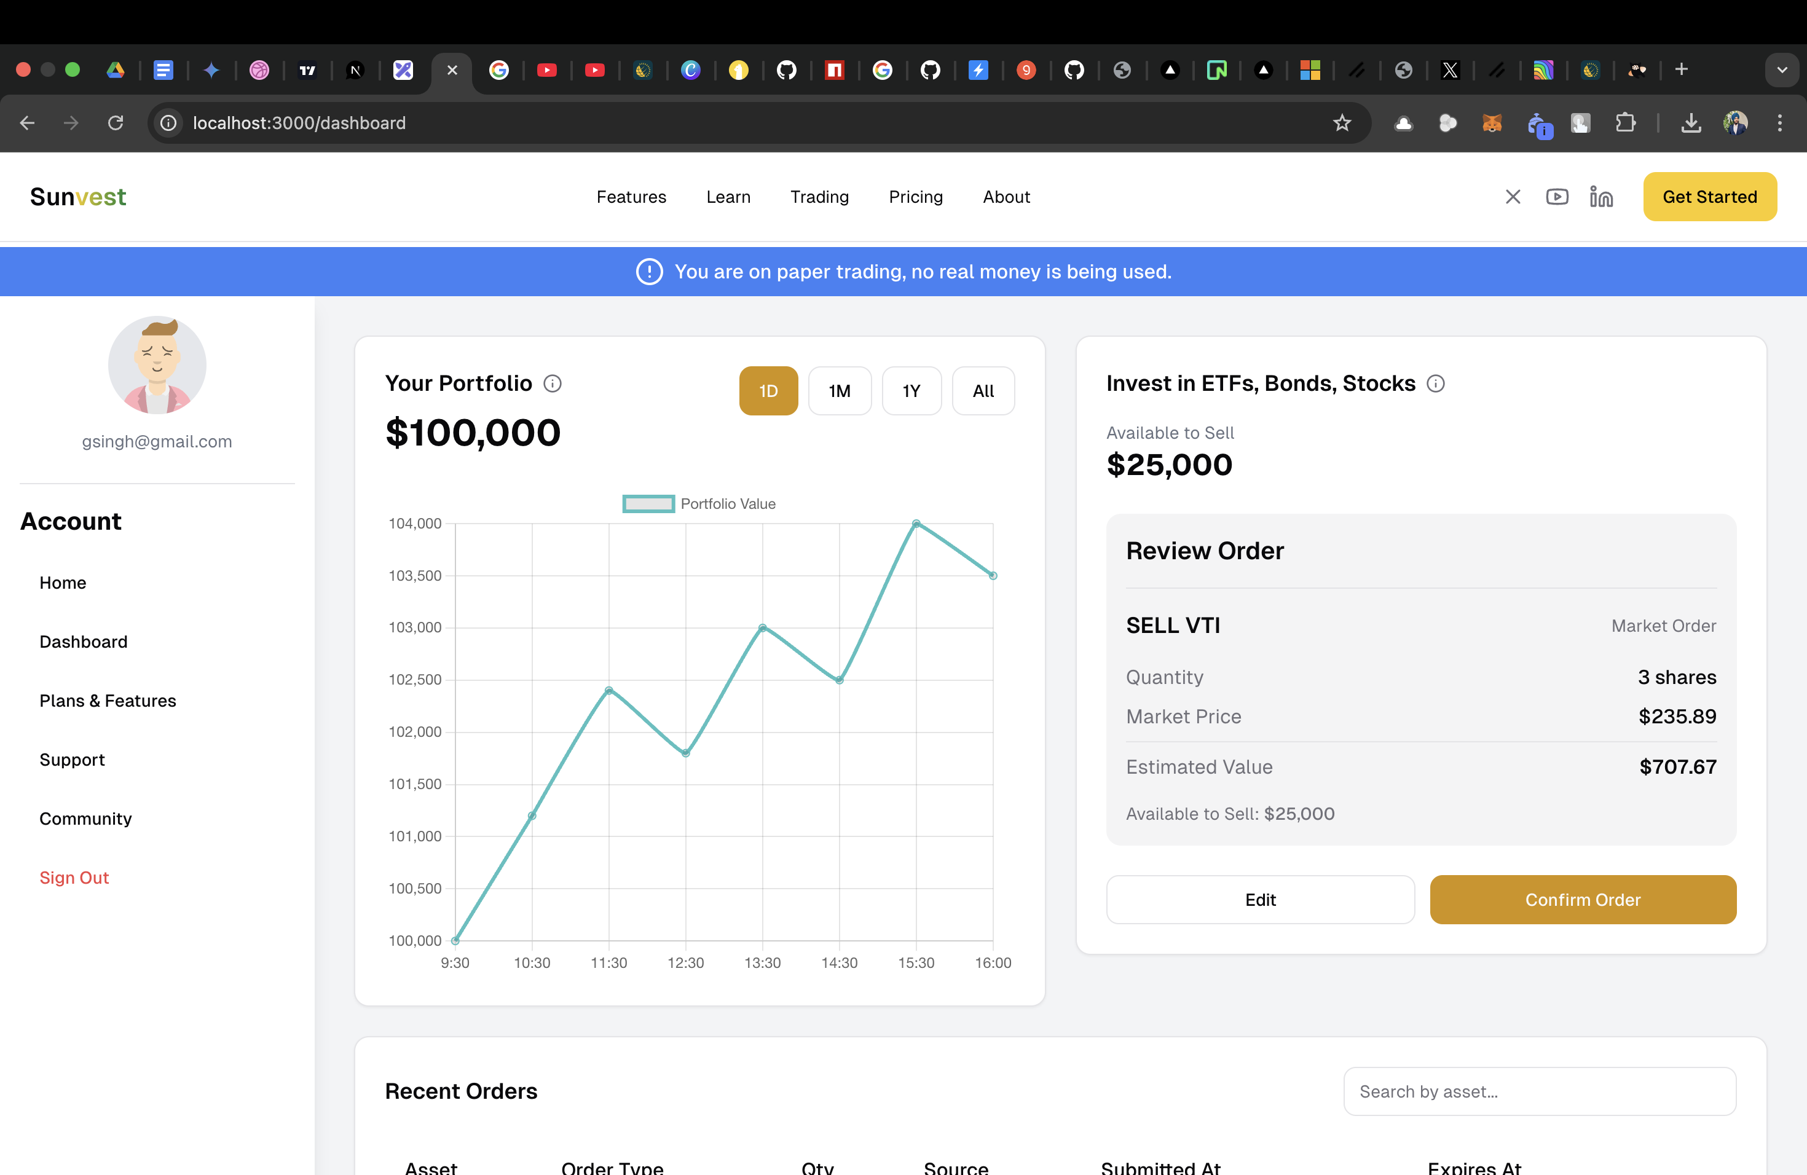1807x1175 pixels.
Task: Select the 1D time range toggle
Action: pos(768,391)
